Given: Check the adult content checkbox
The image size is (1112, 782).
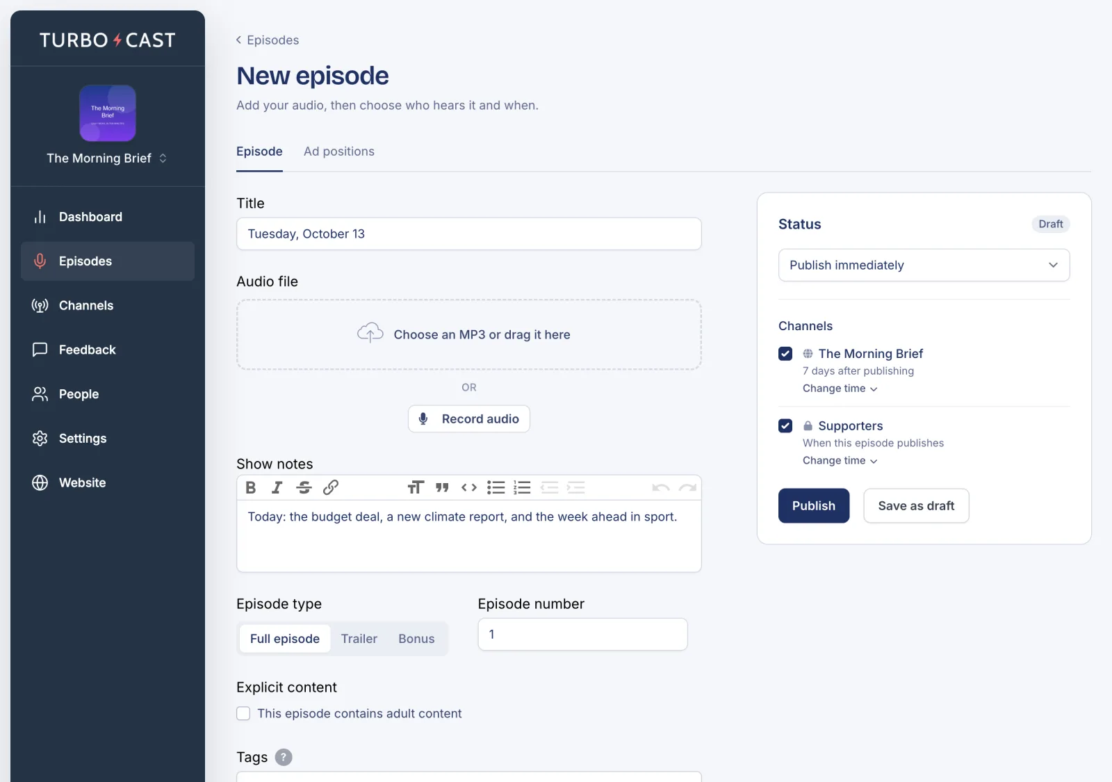Looking at the screenshot, I should coord(243,713).
